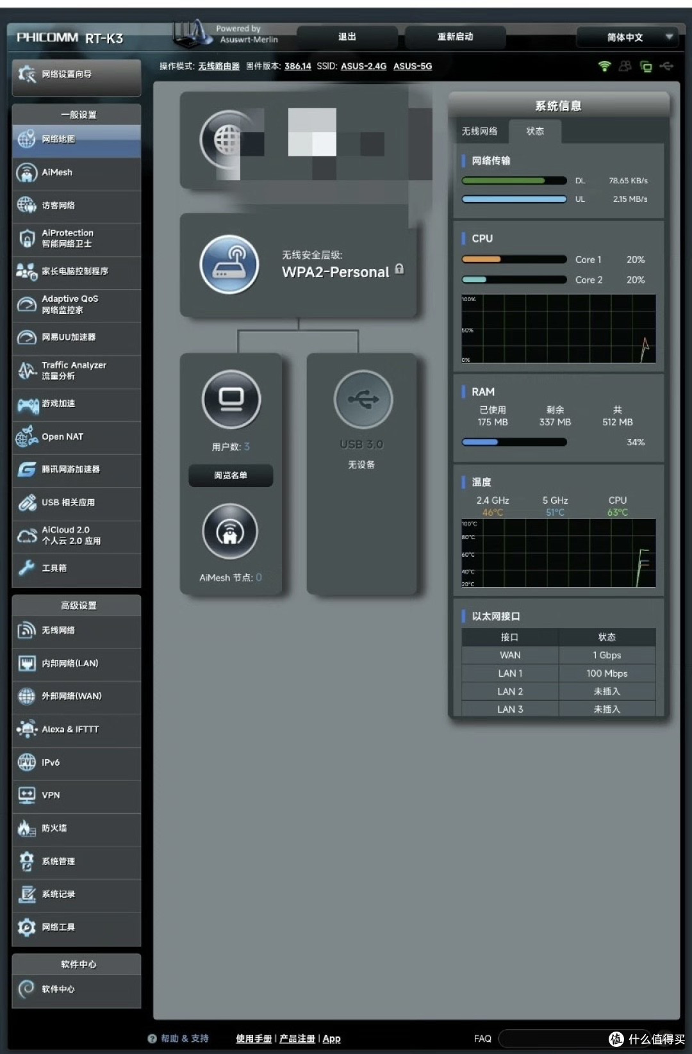Image resolution: width=692 pixels, height=1054 pixels.
Task: Click the LAN 1 100 Mbps cell
Action: pos(607,673)
